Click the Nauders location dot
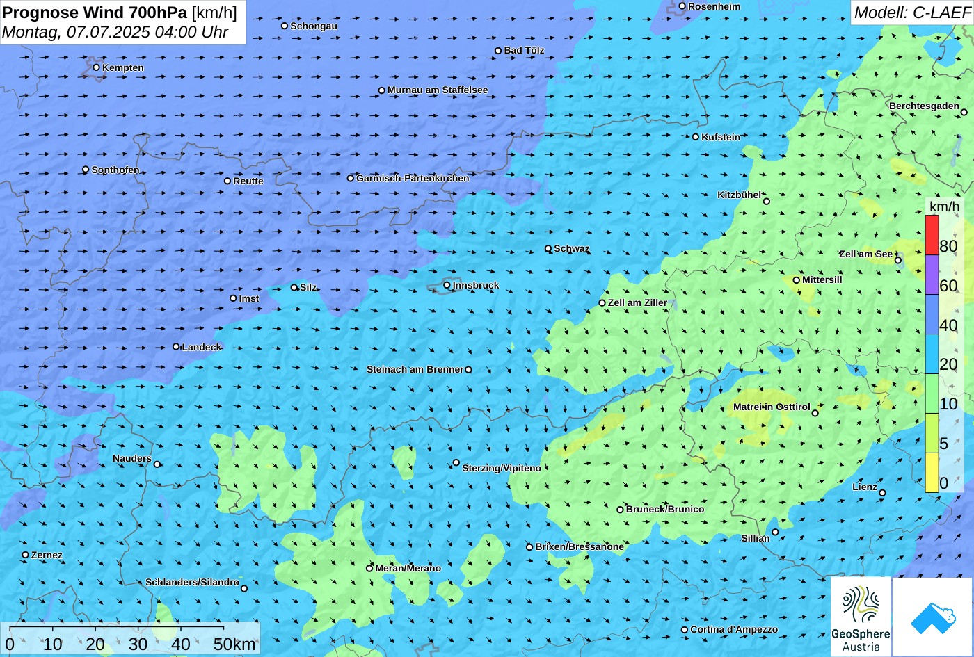 pos(157,464)
